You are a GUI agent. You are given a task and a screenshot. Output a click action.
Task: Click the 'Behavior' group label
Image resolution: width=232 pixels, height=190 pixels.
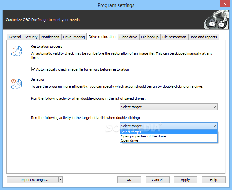(x=37, y=79)
